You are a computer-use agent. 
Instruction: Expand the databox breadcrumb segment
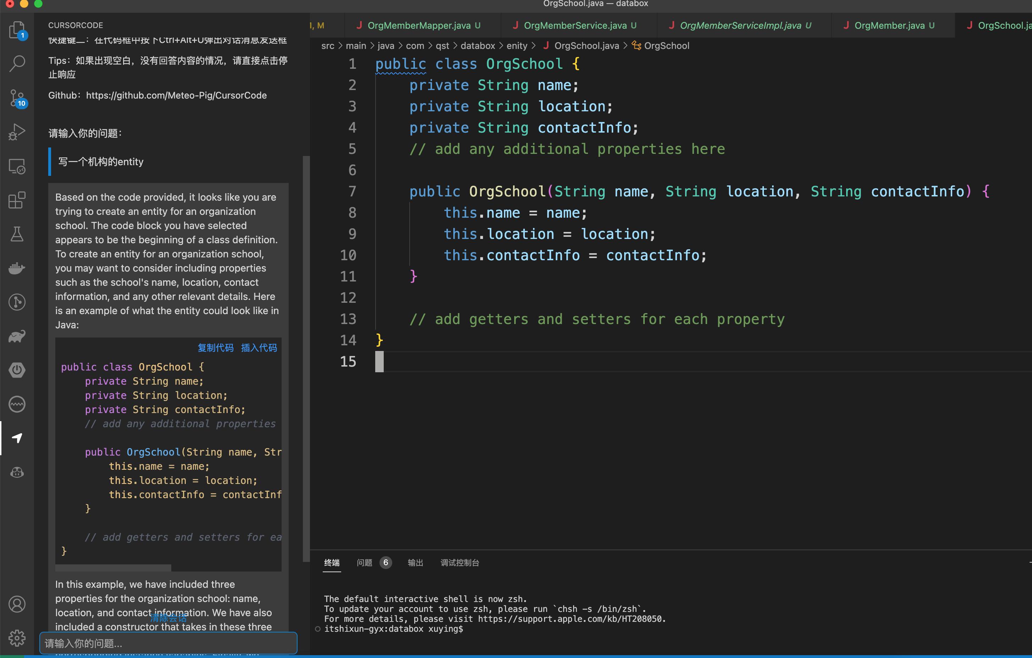tap(477, 46)
